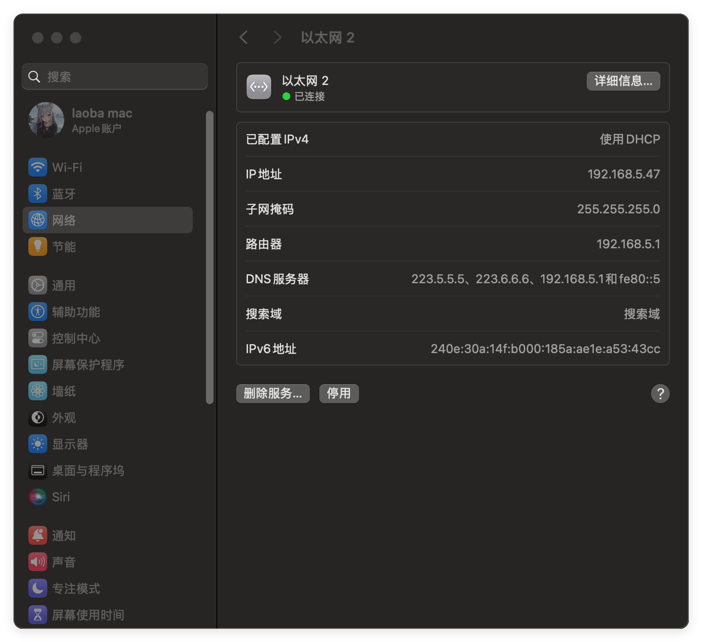Click the 删除服务... button

[x=273, y=393]
